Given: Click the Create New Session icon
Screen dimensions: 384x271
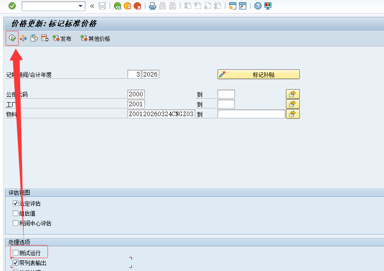Looking at the screenshot, I should (x=232, y=6).
